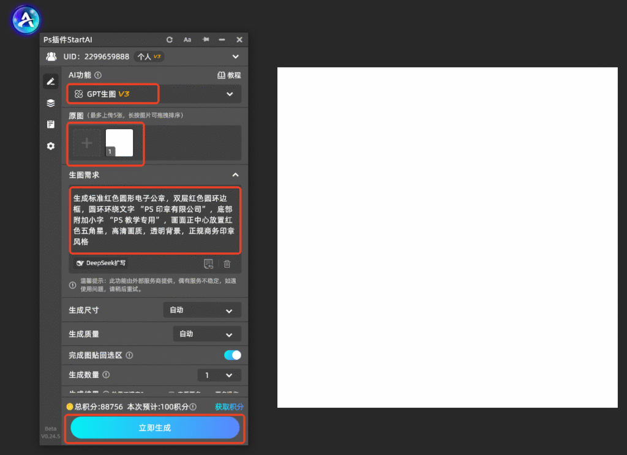Viewport: 627px width, 455px height.
Task: Clear the prompt with trash icon
Action: pos(227,264)
